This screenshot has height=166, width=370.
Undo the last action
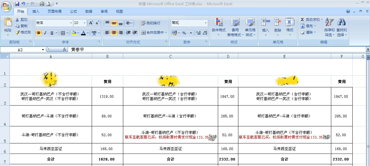tap(23, 4)
